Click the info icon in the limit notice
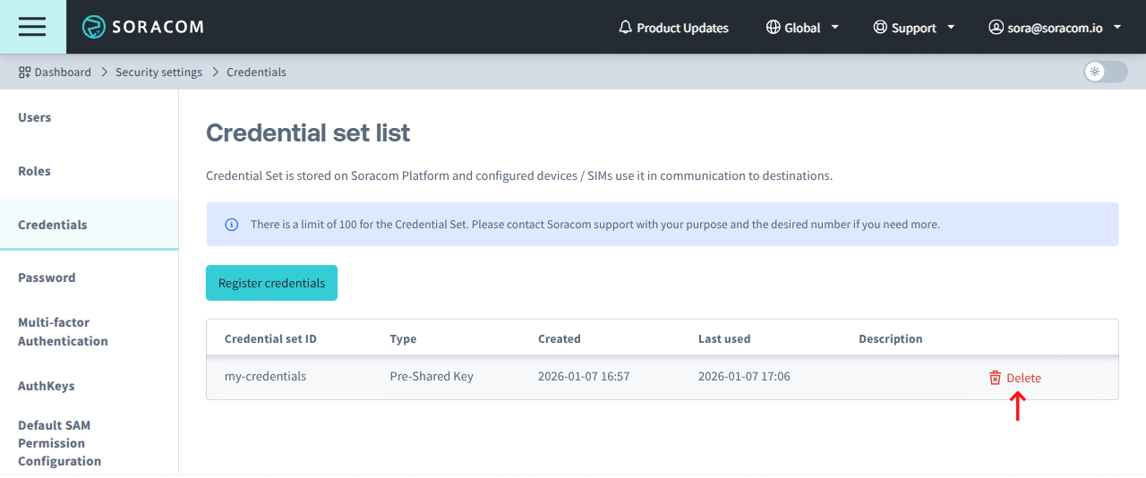Screen dimensions: 1146x478 pos(232,225)
